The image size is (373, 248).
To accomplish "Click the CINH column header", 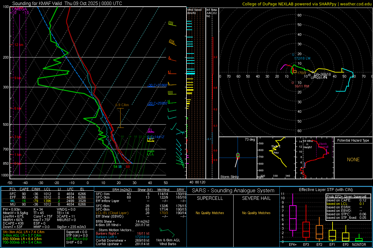I will (x=36, y=189).
